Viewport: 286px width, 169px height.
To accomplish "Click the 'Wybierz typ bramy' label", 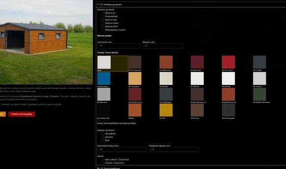I will click(x=106, y=131).
